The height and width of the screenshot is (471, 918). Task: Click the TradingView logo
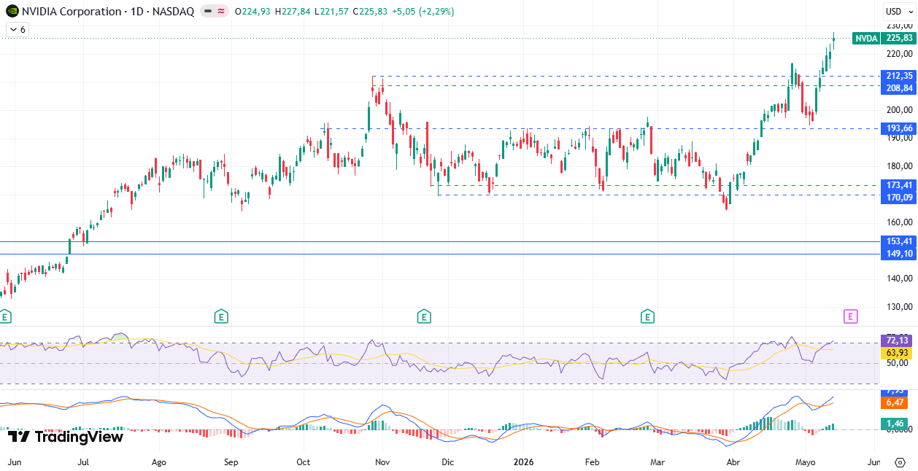point(66,437)
